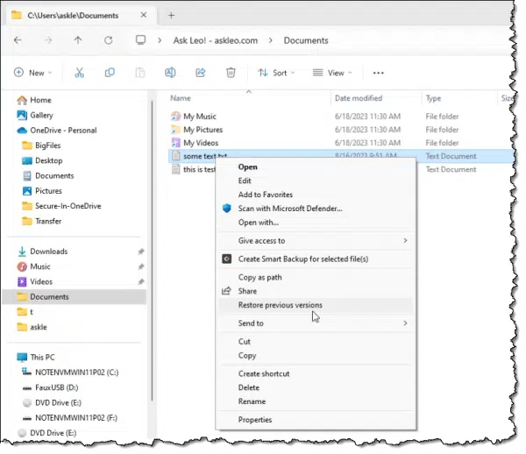Choose Cut in context menu

click(316, 341)
